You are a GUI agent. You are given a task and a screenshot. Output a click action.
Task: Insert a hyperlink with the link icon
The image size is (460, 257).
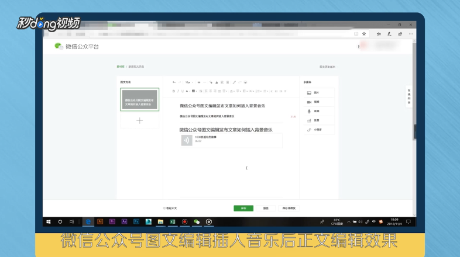click(x=234, y=82)
